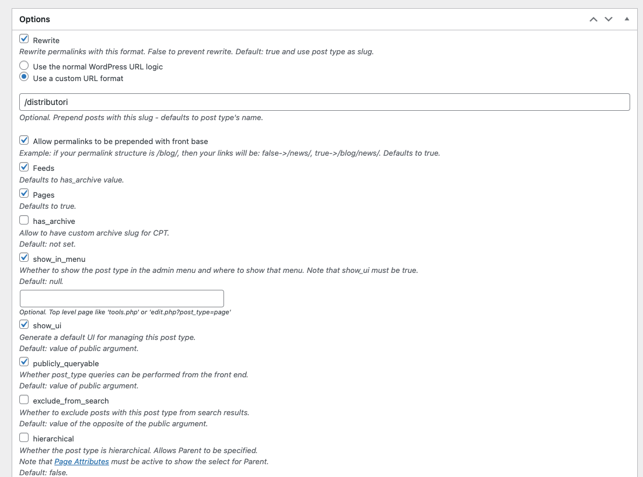Disable the Pages checkbox
The height and width of the screenshot is (477, 643).
point(24,194)
